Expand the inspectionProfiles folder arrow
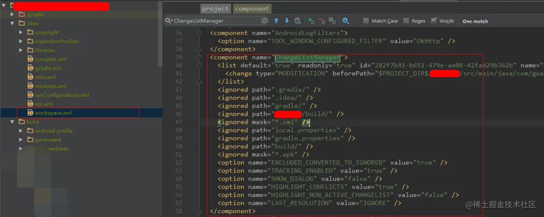The width and height of the screenshot is (544, 217). tap(21, 41)
